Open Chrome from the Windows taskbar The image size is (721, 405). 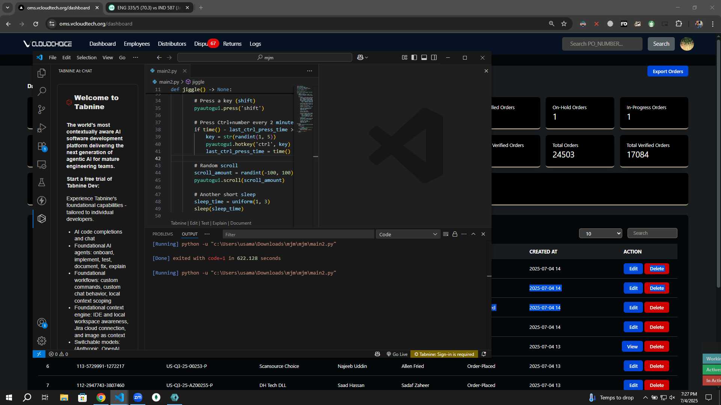click(101, 397)
